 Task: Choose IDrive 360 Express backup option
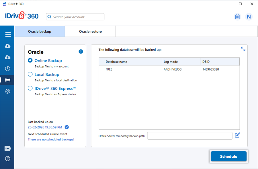coord(30,88)
